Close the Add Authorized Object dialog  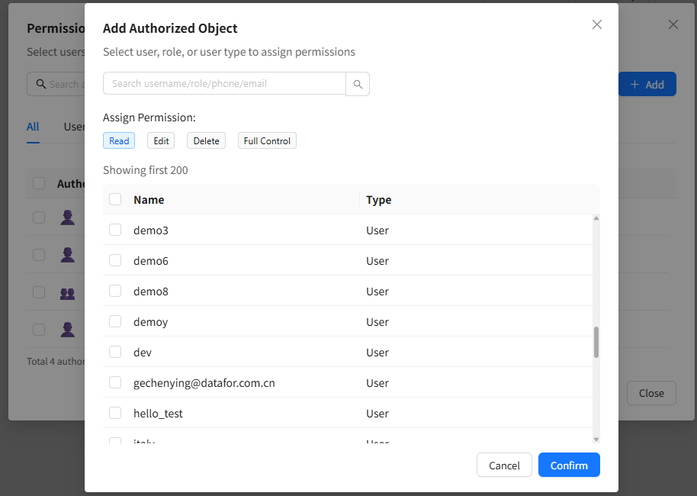[597, 24]
